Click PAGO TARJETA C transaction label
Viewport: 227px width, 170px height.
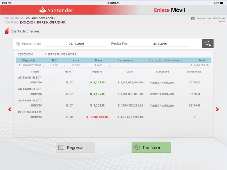(29, 112)
